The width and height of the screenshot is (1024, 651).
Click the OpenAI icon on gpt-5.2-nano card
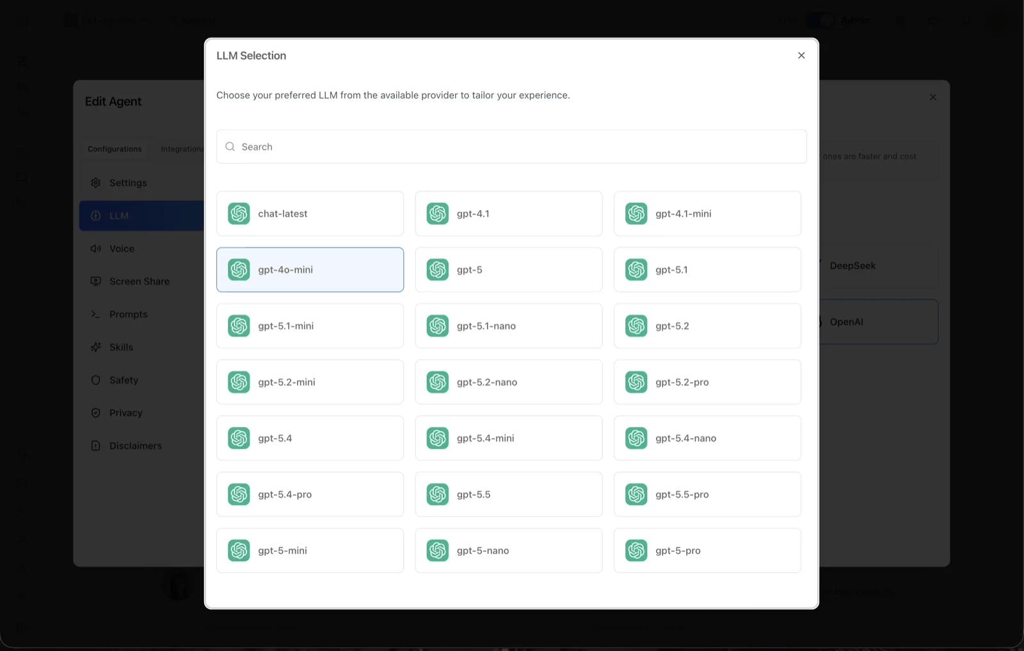coord(438,382)
